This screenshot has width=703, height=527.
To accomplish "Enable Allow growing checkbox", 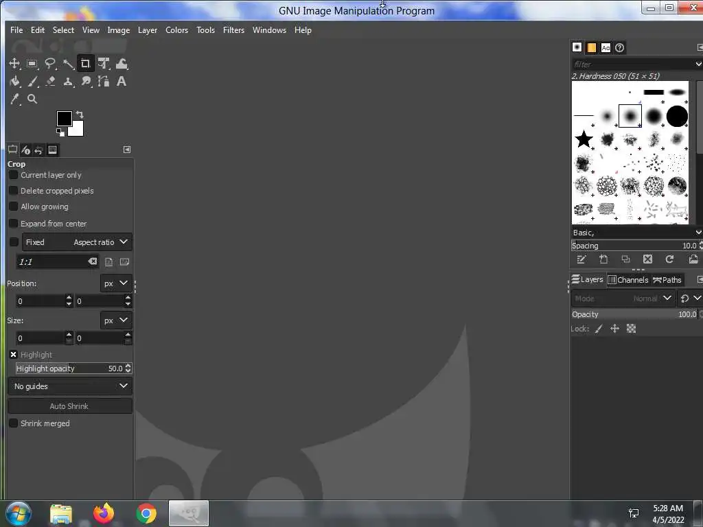I will 14,207.
